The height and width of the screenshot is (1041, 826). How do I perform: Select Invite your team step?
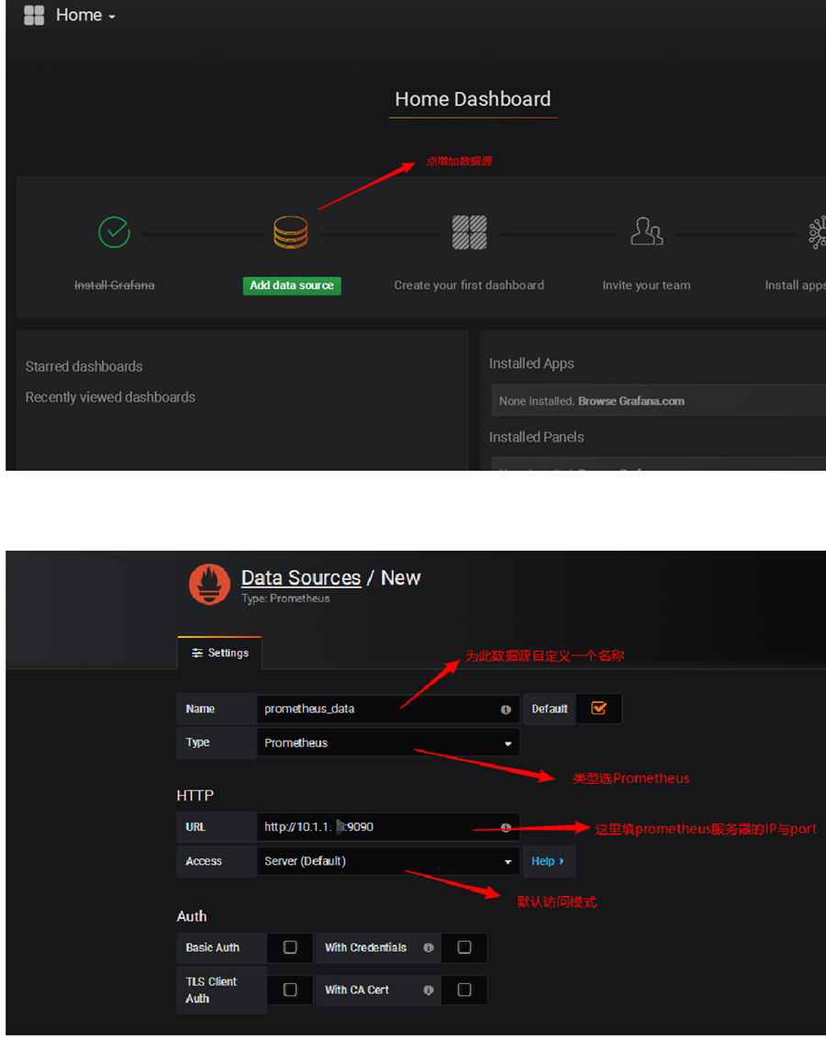tap(646, 285)
